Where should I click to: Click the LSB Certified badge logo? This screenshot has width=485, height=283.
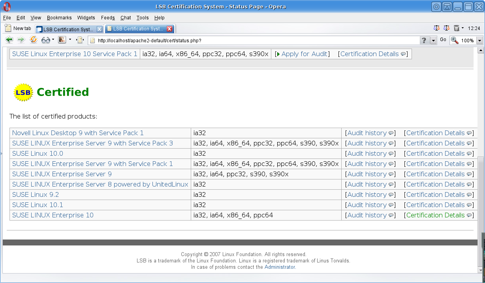(x=23, y=92)
